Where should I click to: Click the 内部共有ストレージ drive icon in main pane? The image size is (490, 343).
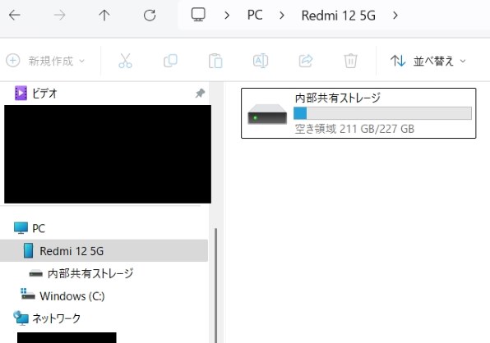pyautogui.click(x=267, y=114)
